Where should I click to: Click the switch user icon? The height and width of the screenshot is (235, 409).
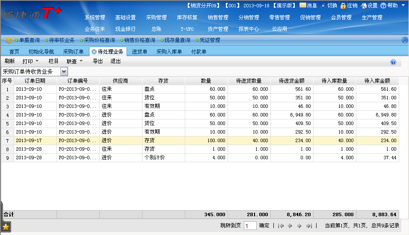[323, 6]
